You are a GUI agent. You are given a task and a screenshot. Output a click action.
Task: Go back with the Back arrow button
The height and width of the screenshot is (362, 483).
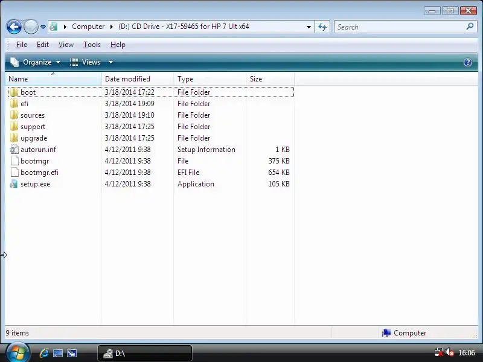(x=14, y=27)
